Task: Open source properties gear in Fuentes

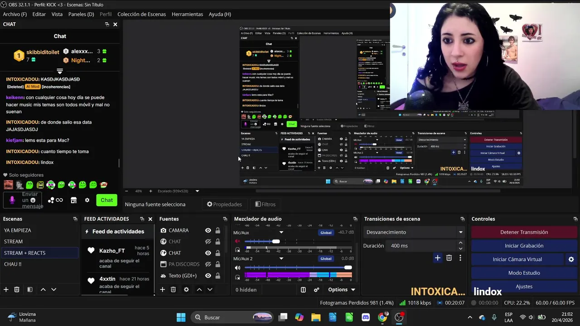Action: point(186,289)
